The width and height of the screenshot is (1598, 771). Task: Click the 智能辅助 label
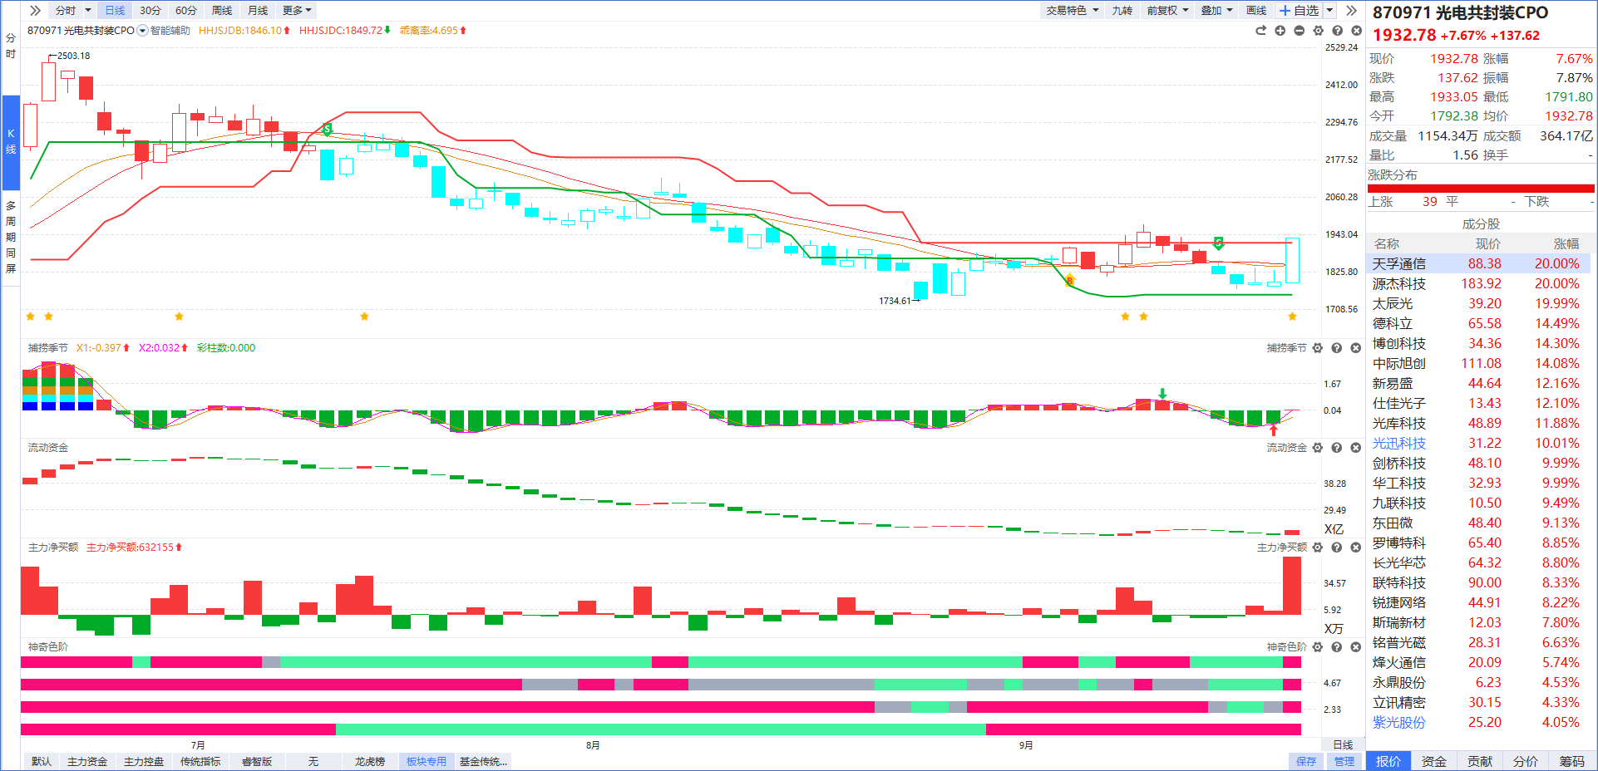click(170, 31)
